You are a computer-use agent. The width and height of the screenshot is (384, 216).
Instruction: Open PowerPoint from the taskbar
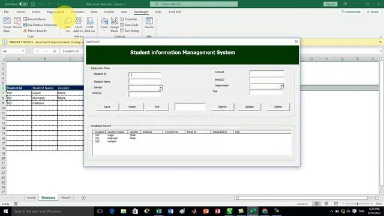tap(206, 211)
